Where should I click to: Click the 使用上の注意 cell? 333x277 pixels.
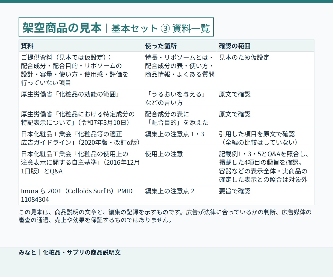click(x=180, y=167)
